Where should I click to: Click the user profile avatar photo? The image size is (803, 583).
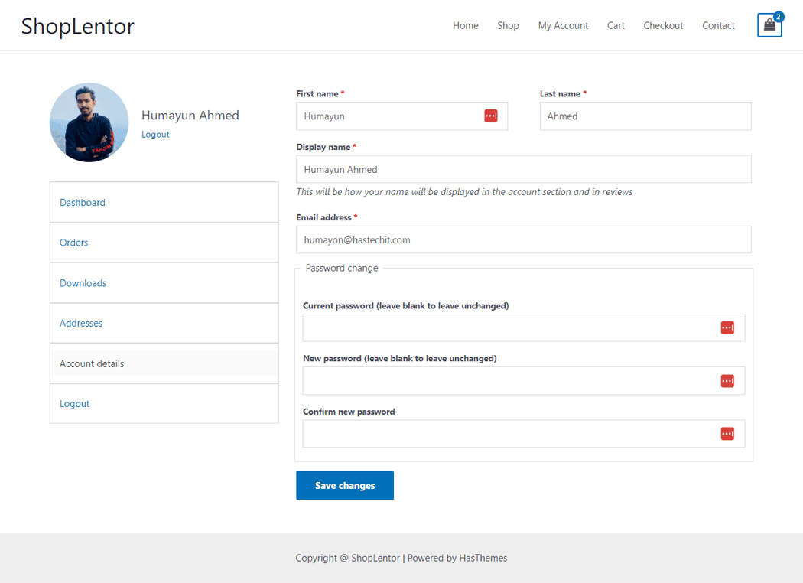click(x=89, y=122)
